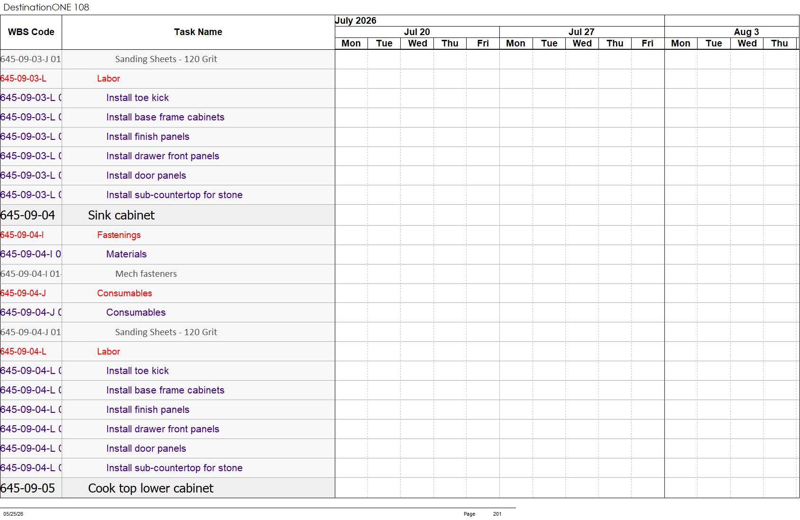
Task: Select Install finish panels in the 645-09-03-L group
Action: pos(147,137)
